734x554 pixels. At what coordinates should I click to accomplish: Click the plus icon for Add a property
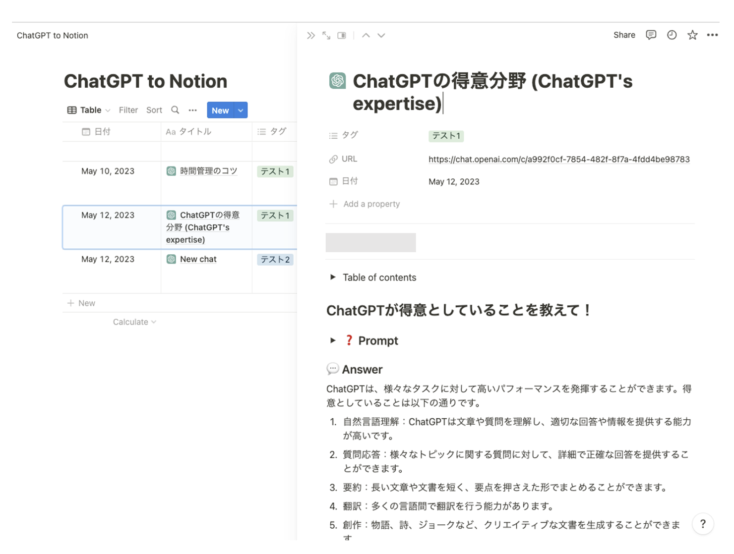pos(333,204)
